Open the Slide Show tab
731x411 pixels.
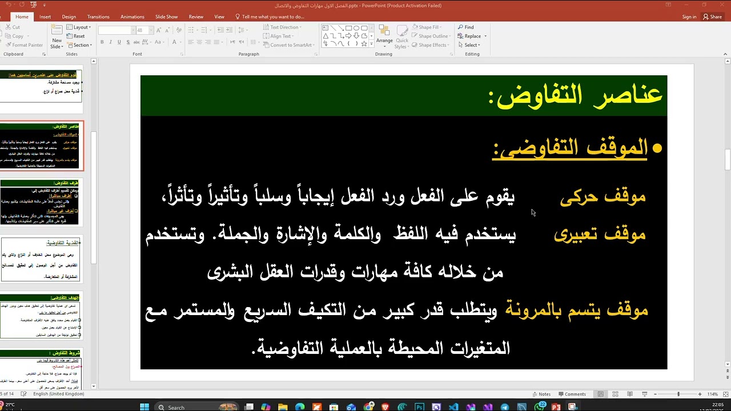(166, 17)
